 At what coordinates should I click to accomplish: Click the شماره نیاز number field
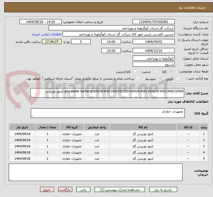click(x=157, y=22)
